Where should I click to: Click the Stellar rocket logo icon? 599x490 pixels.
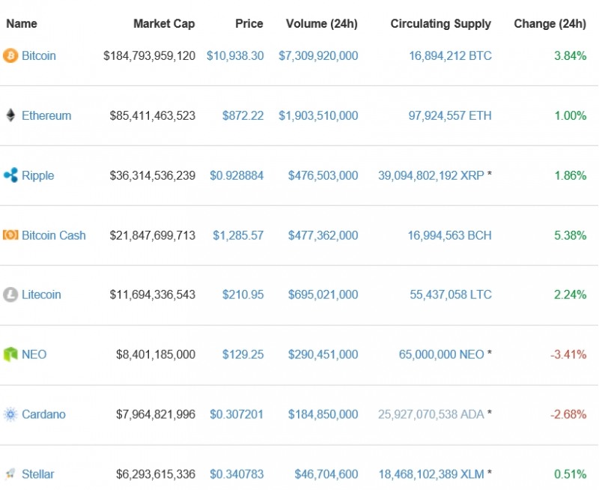[10, 474]
